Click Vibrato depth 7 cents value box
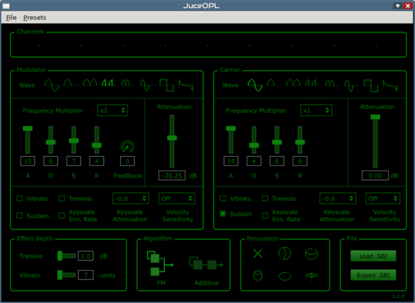Image resolution: width=415 pixels, height=303 pixels. point(86,275)
